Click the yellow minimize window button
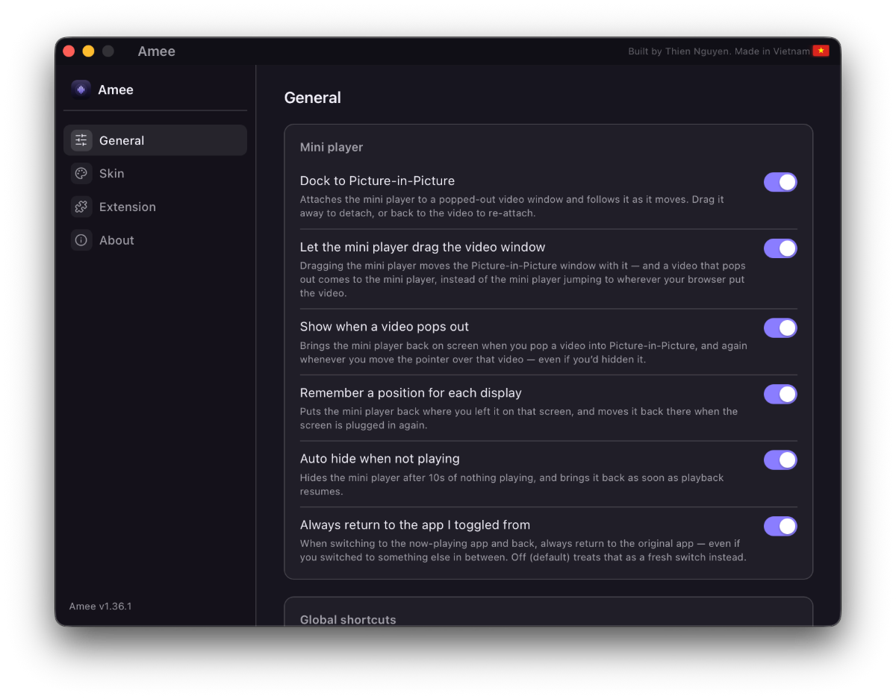The width and height of the screenshot is (896, 699). (88, 51)
